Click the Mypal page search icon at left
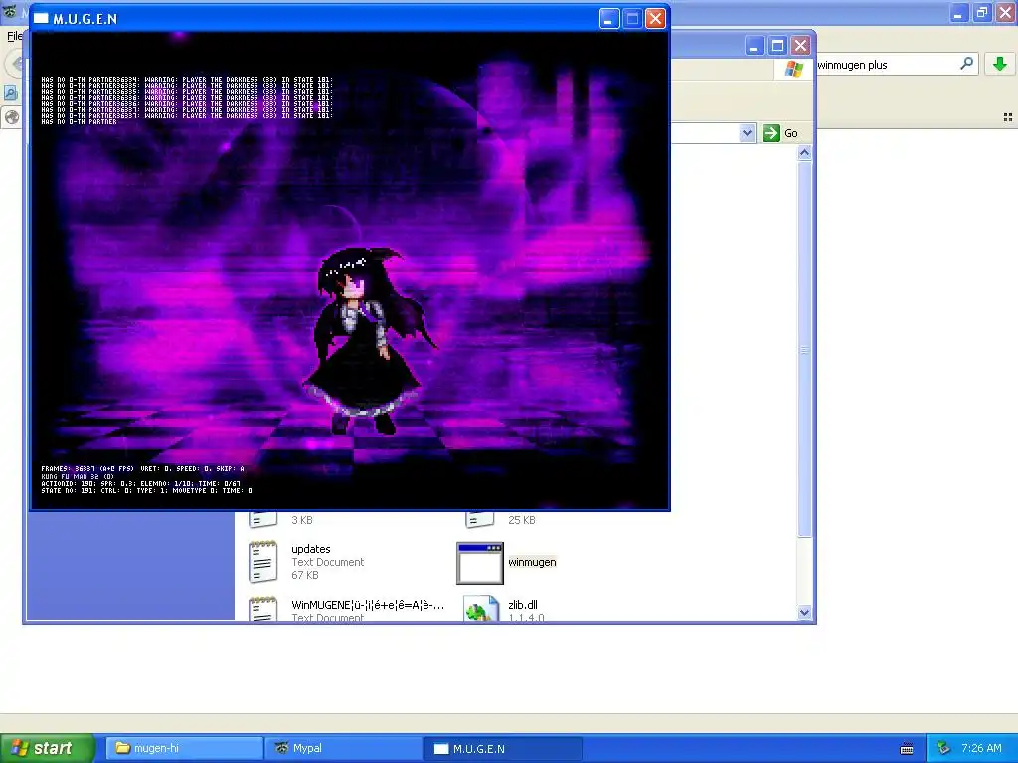Screen dimensions: 1018x763 (10, 93)
